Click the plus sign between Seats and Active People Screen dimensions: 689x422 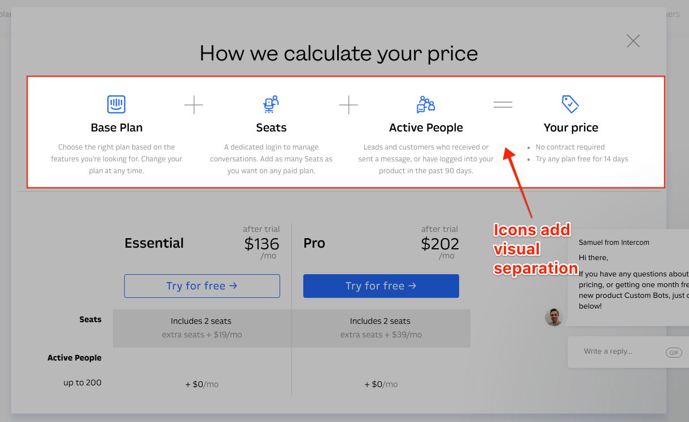[x=348, y=105]
